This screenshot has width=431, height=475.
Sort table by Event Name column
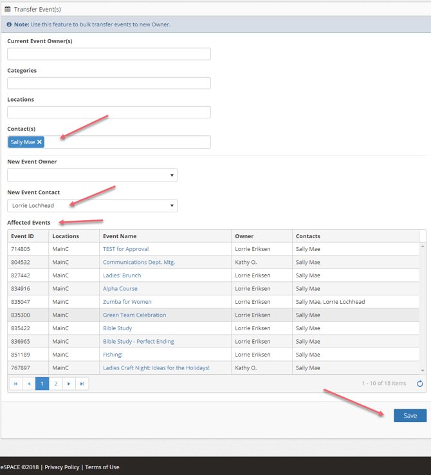click(x=120, y=236)
